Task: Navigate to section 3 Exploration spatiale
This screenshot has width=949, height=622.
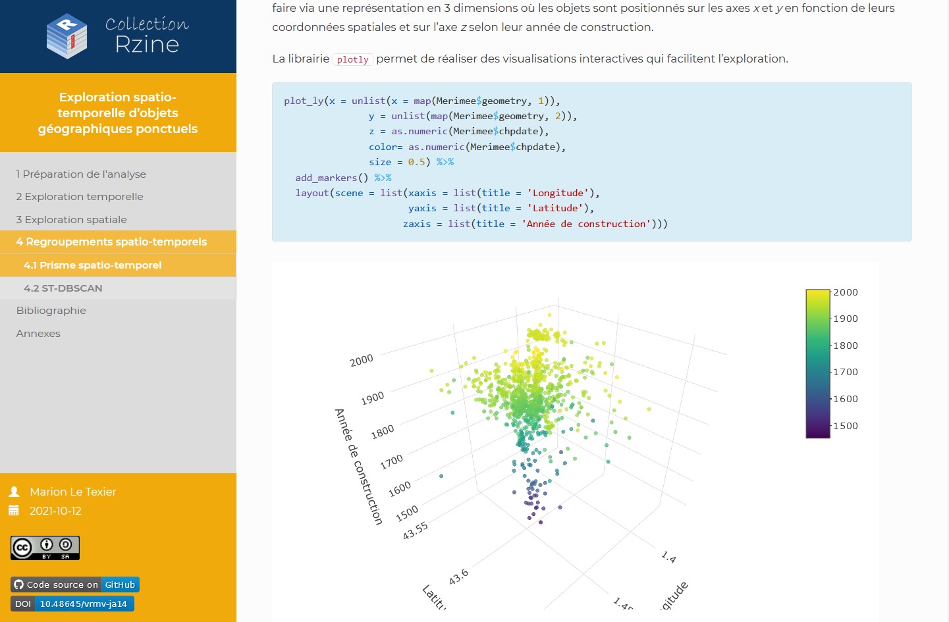Action: coord(72,220)
